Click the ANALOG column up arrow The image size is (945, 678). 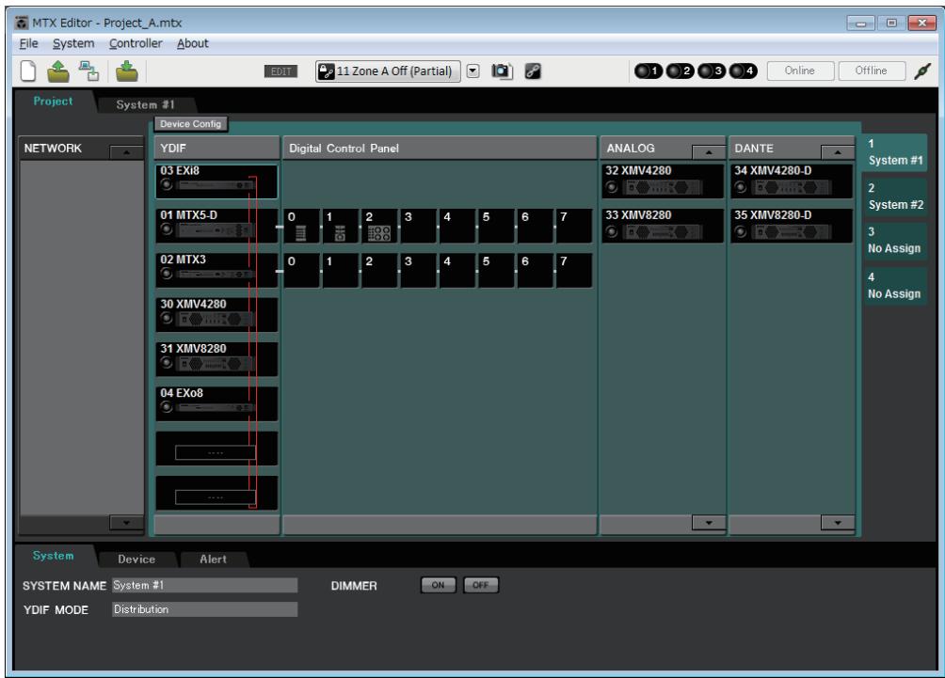(708, 151)
